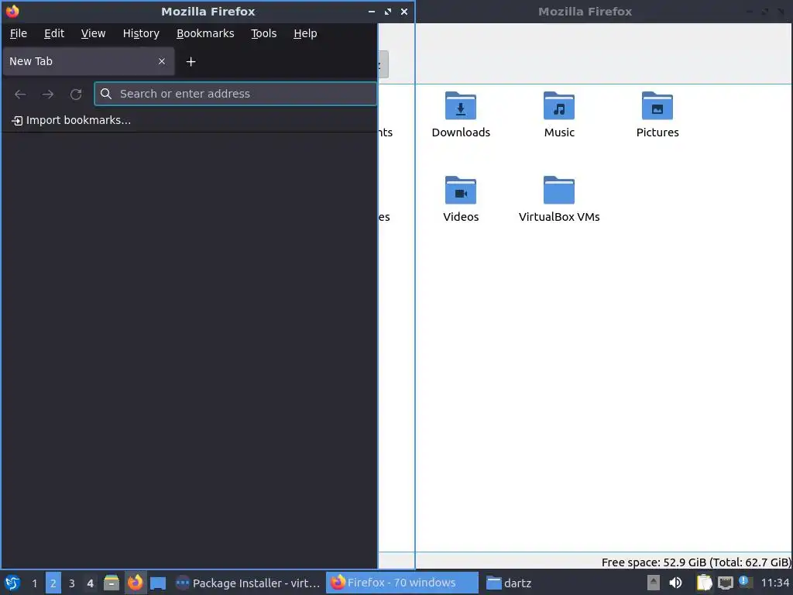The height and width of the screenshot is (595, 793).
Task: Maximize the front Firefox window
Action: point(388,12)
